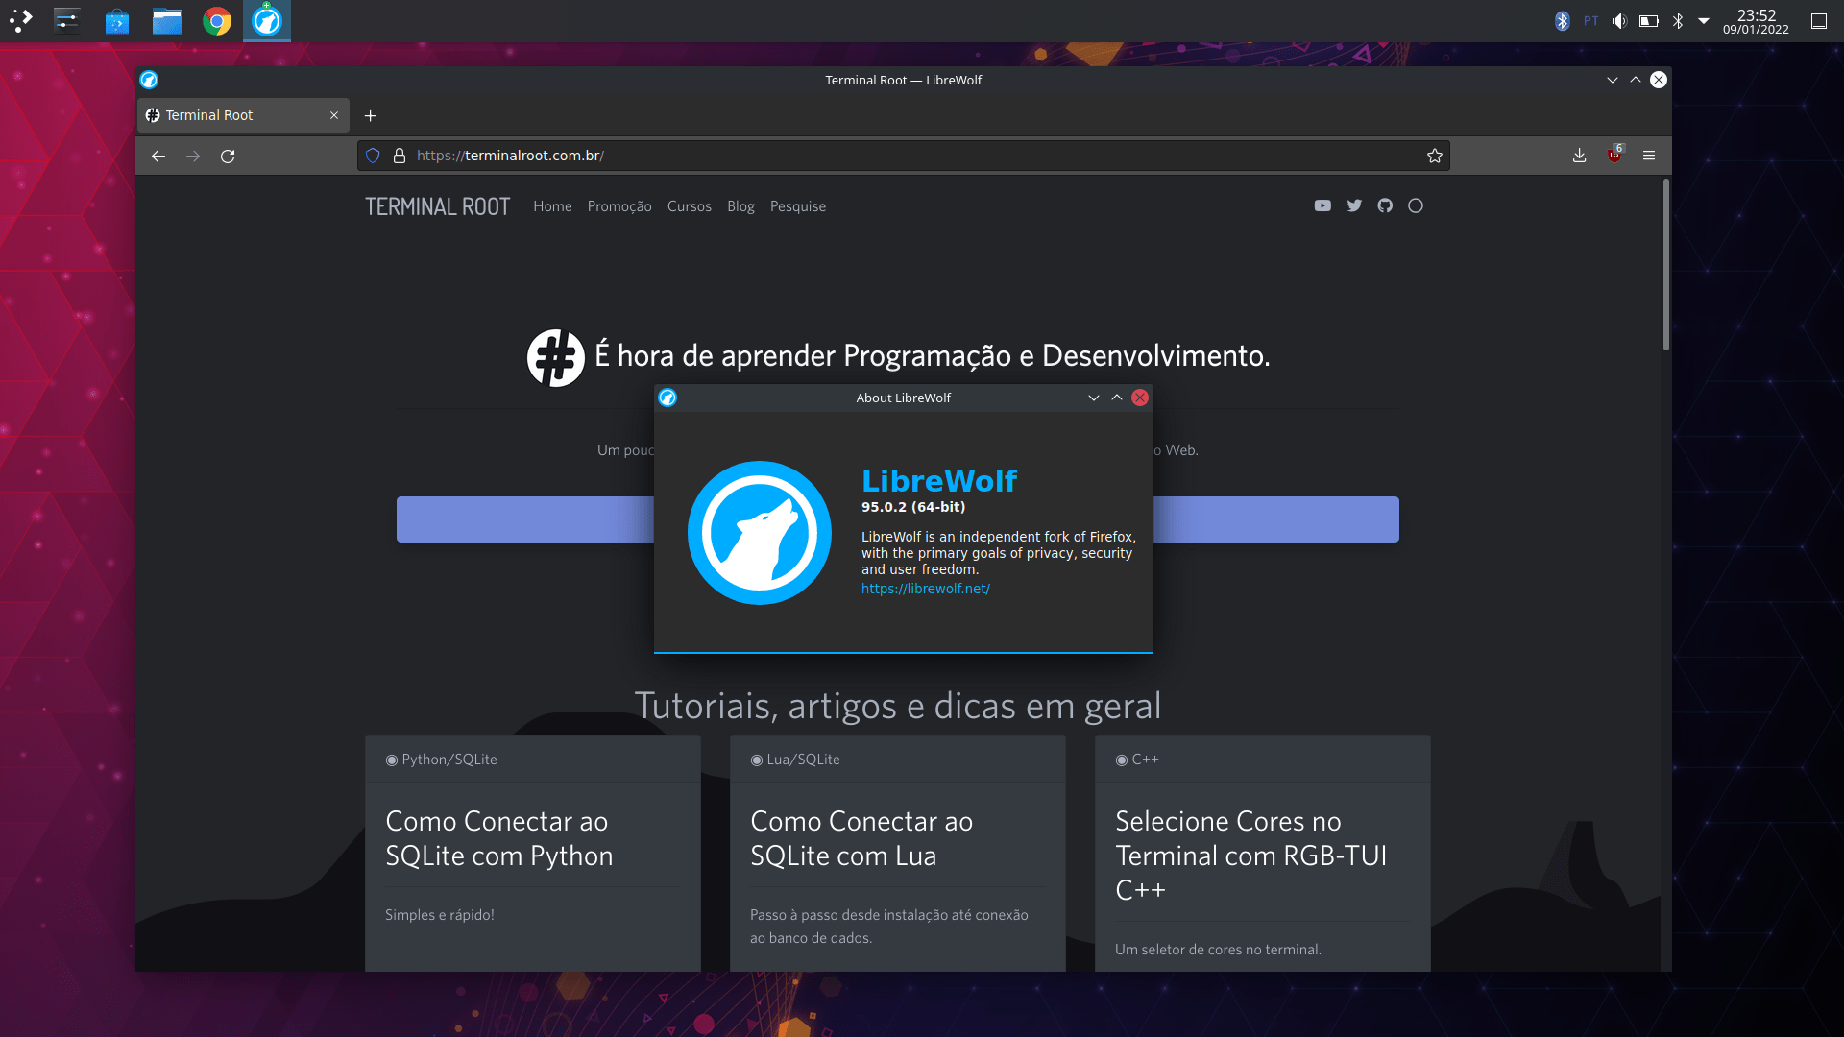Click the LibreWolf browser icon in taskbar
1844x1037 pixels.
pyautogui.click(x=267, y=20)
